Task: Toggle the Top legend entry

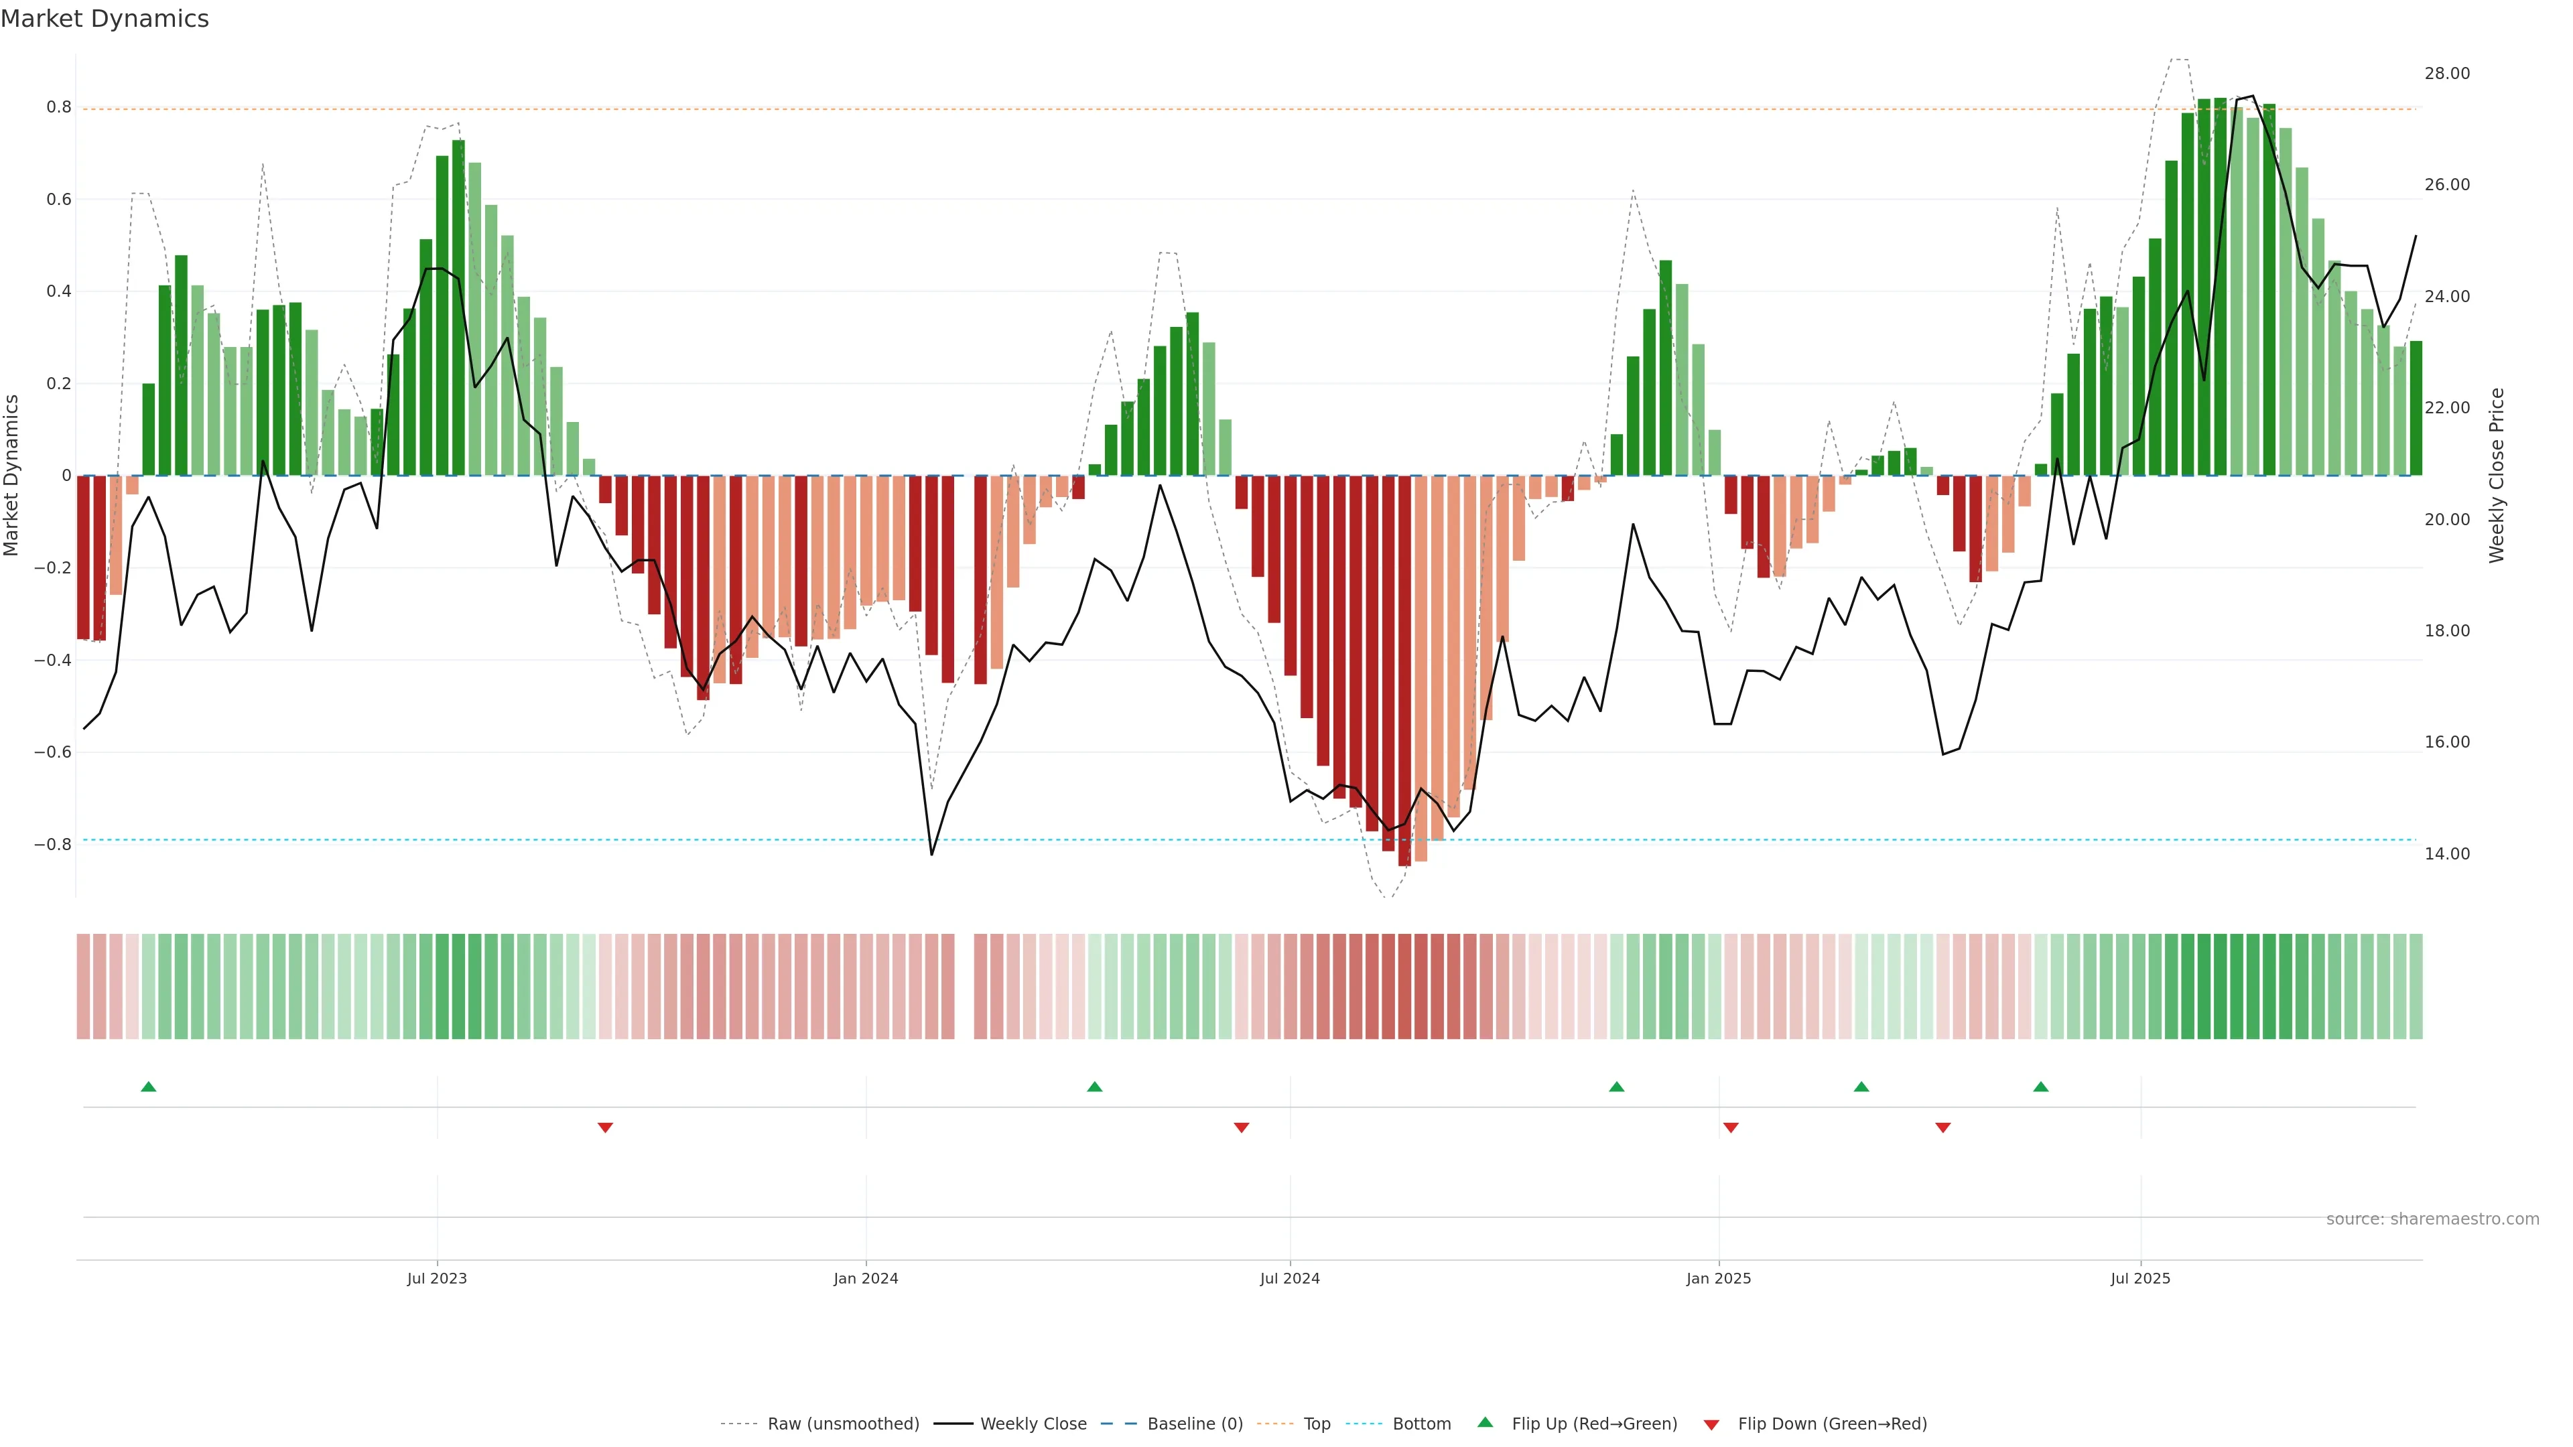Action: click(1317, 1424)
